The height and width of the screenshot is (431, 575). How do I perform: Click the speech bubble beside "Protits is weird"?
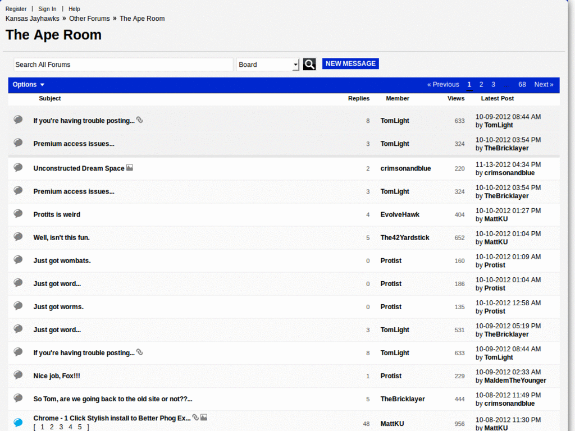pos(17,214)
